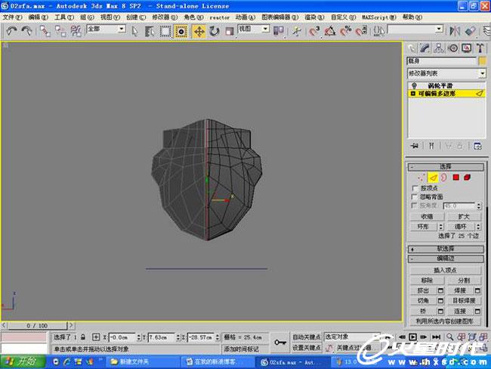Activate the Select and Scale tool

click(230, 31)
